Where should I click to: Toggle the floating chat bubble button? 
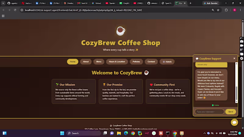[234, 122]
